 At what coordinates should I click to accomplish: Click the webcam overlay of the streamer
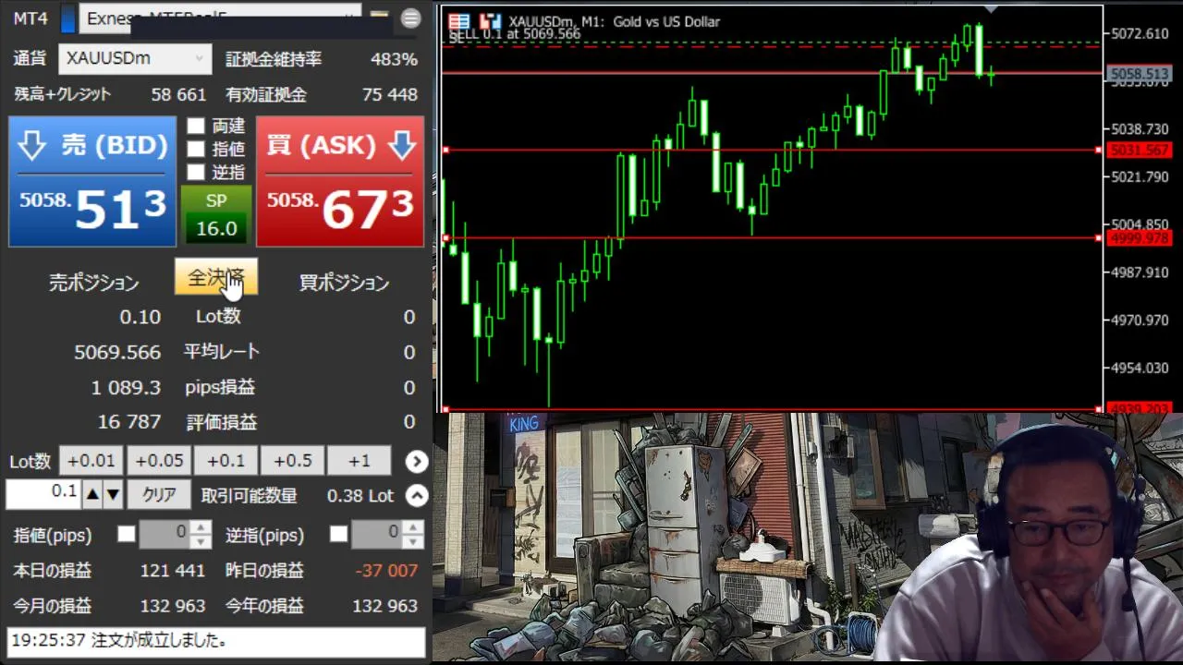[x=1028, y=542]
